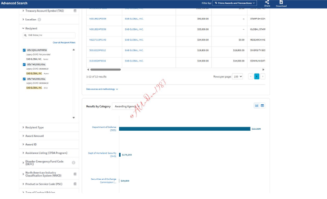
Task: Open the Prime Awards and Transactions dropdown
Action: pyautogui.click(x=235, y=3)
